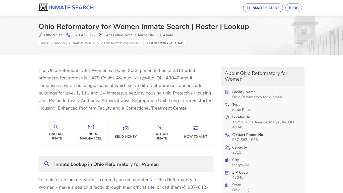Click the main page title heading

click(x=144, y=26)
